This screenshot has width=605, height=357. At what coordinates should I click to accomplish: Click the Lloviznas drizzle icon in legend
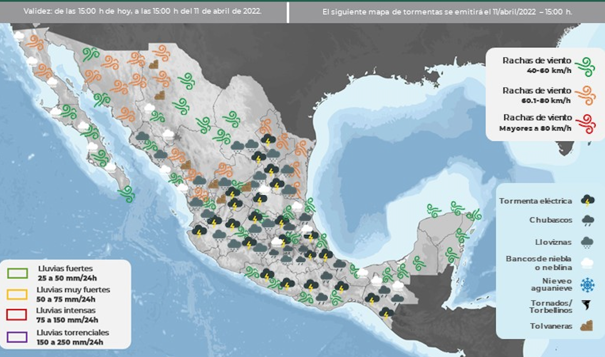[588, 242]
